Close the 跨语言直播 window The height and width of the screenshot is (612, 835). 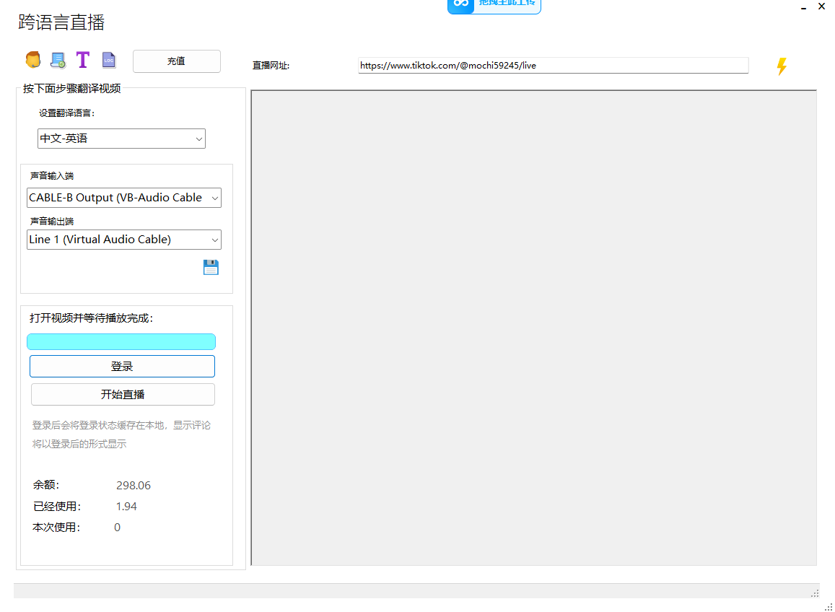[821, 6]
